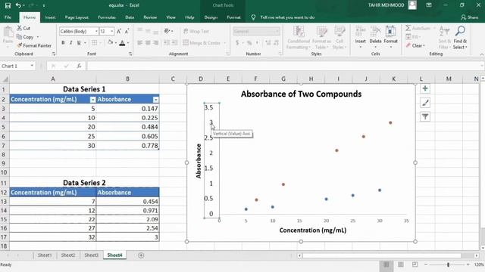Click the Orientation text angle icon
The height and width of the screenshot is (272, 485).
[167, 31]
